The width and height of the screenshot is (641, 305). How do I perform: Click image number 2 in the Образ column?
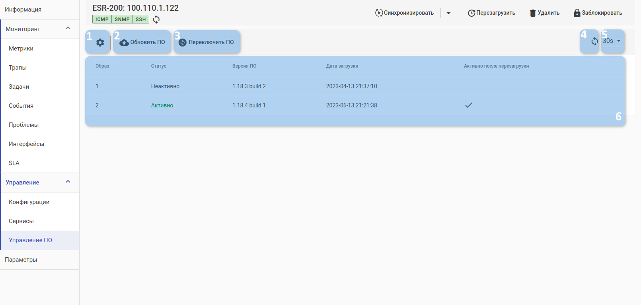(97, 105)
